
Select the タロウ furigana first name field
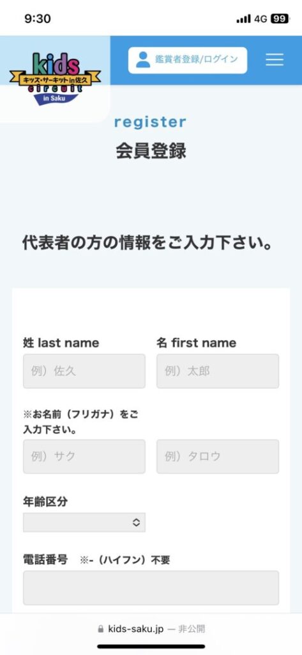(218, 456)
